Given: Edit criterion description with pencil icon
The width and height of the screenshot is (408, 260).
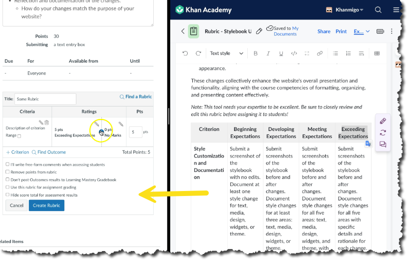Looking at the screenshot, I should pyautogui.click(x=41, y=122).
